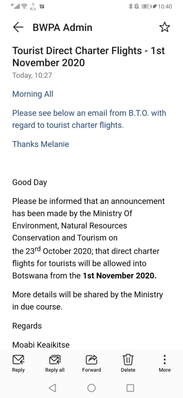This screenshot has width=183, height=398.
Task: Tap the email subject heading
Action: [89, 56]
